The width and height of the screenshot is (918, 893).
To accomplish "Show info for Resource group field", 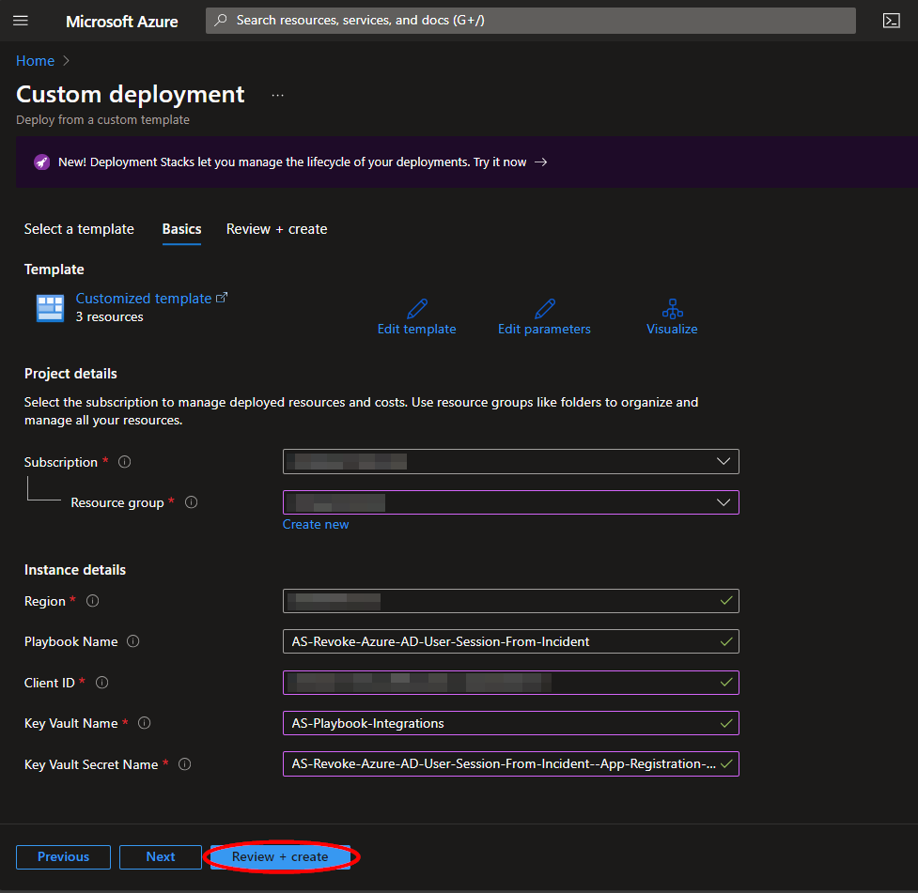I will pyautogui.click(x=192, y=502).
